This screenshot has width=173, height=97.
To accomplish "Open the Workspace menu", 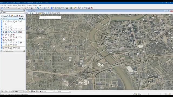I will pyautogui.click(x=29, y=5).
